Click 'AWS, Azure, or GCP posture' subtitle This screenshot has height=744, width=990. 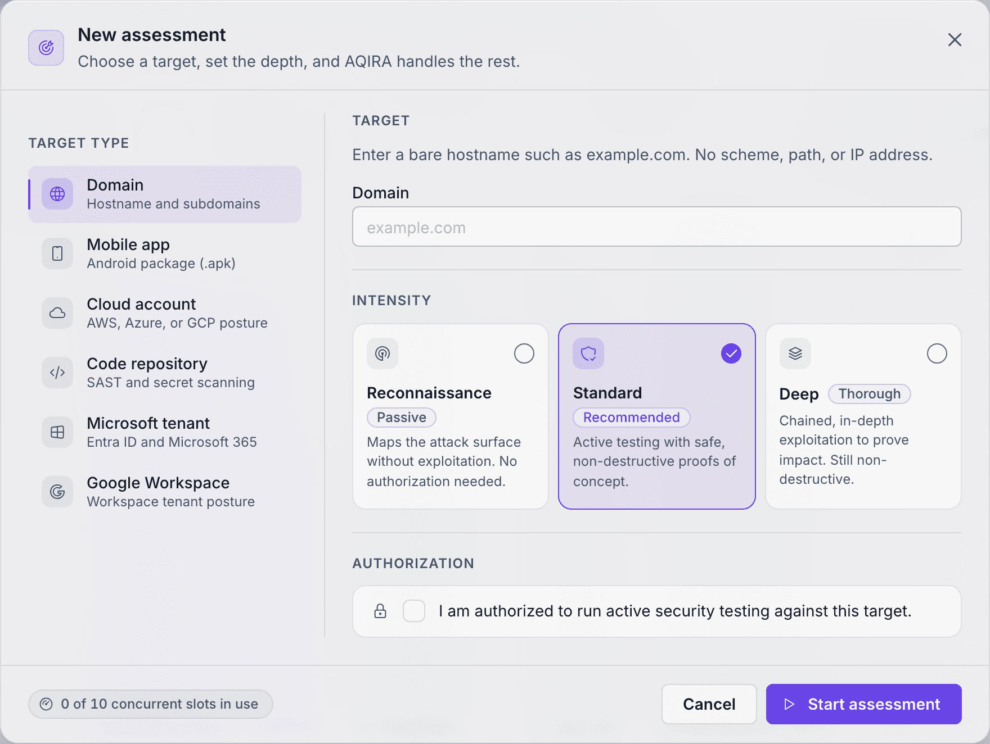pos(177,323)
